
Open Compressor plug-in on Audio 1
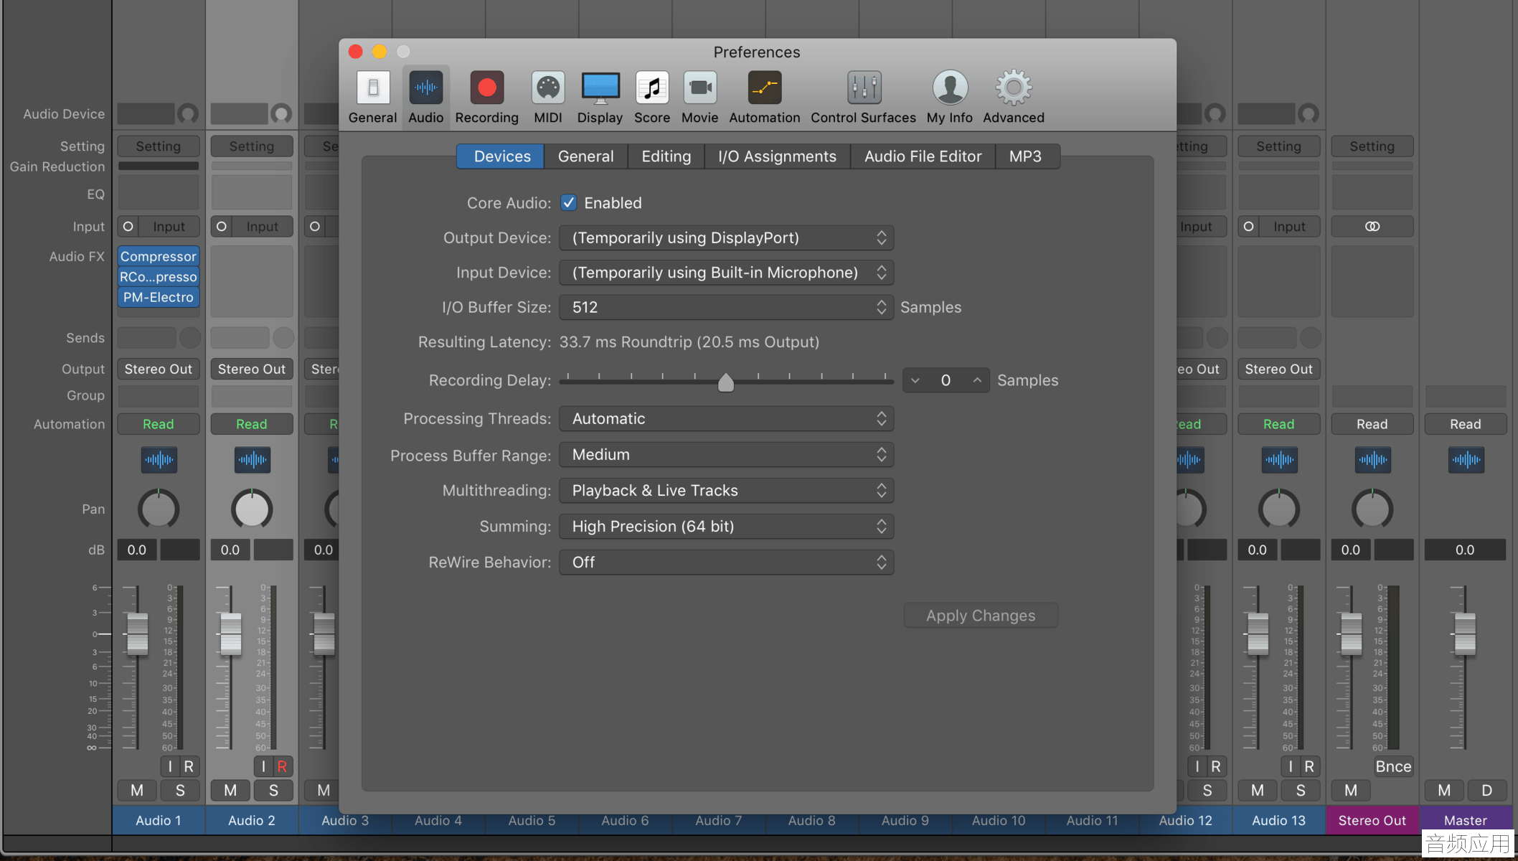(159, 256)
